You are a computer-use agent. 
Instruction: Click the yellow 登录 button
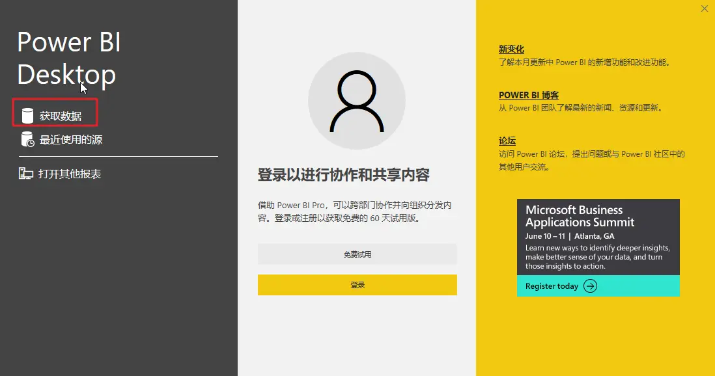357,285
